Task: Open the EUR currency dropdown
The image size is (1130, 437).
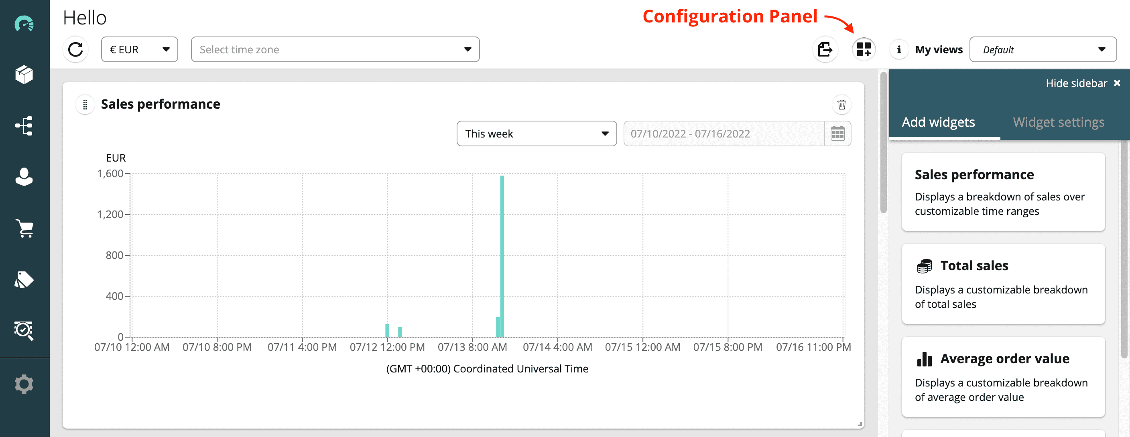Action: tap(140, 50)
